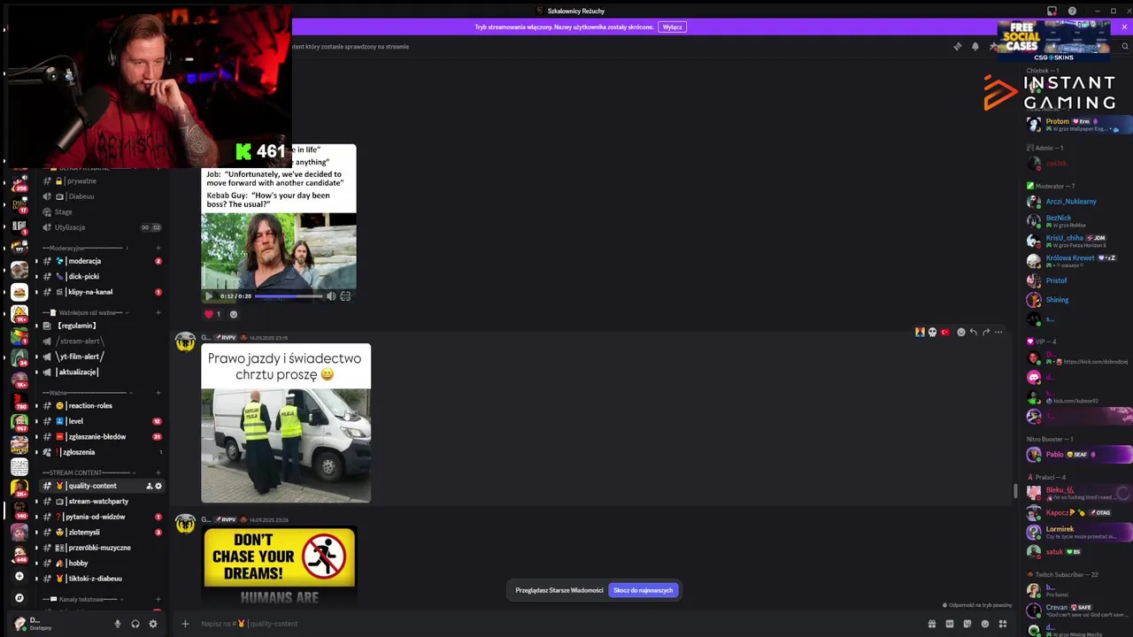The width and height of the screenshot is (1133, 637).
Task: Reply to the hovered message
Action: tap(973, 332)
